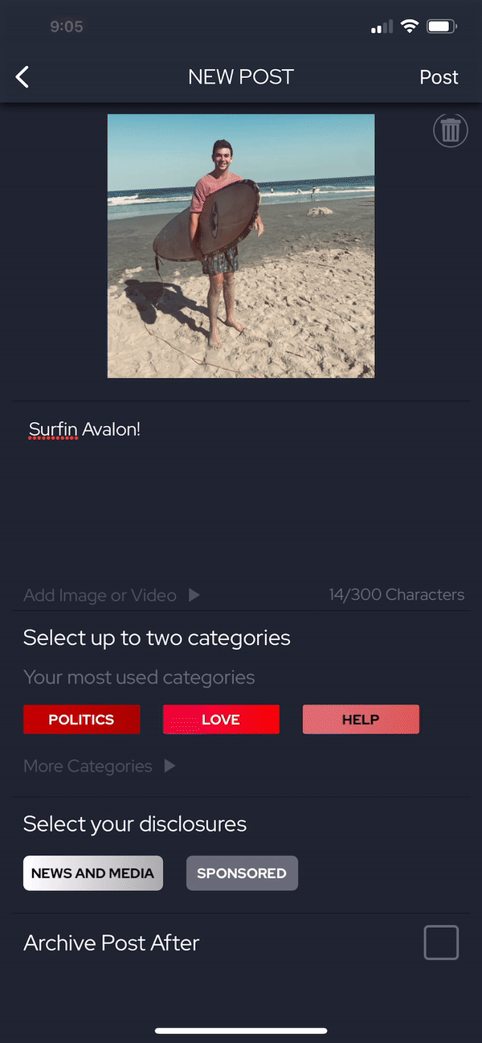The height and width of the screenshot is (1043, 482).
Task: Tap the Wi-Fi status icon
Action: pos(410,27)
